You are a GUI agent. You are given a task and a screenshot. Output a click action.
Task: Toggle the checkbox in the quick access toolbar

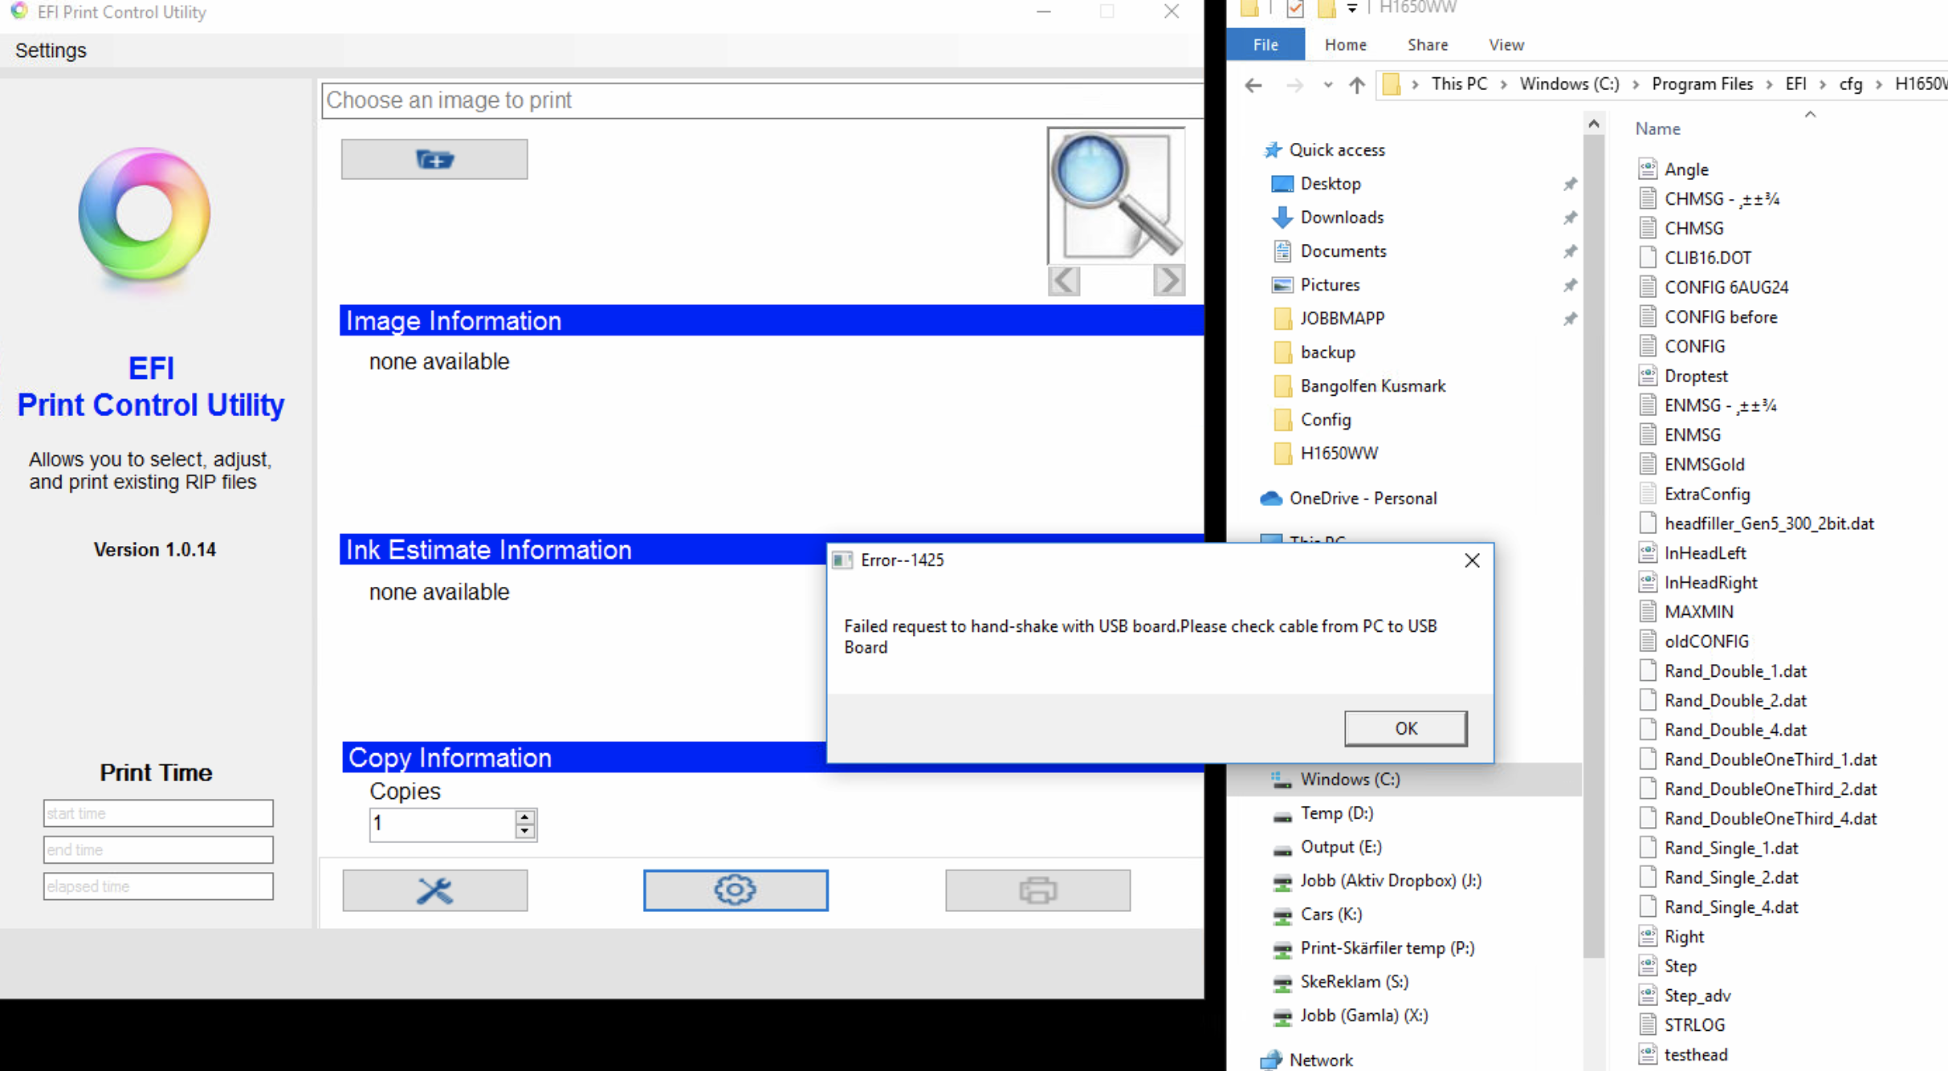pos(1295,10)
